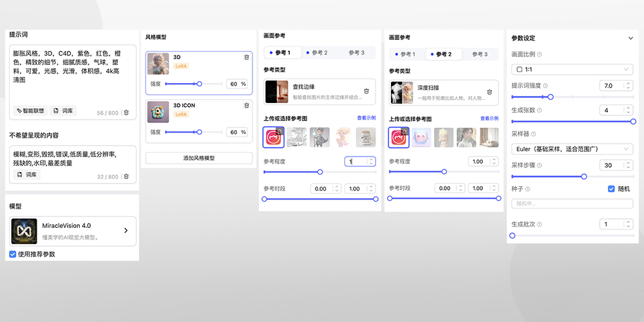
Task: Select 参考 2 tab in 深度扫描 panel
Action: 444,54
